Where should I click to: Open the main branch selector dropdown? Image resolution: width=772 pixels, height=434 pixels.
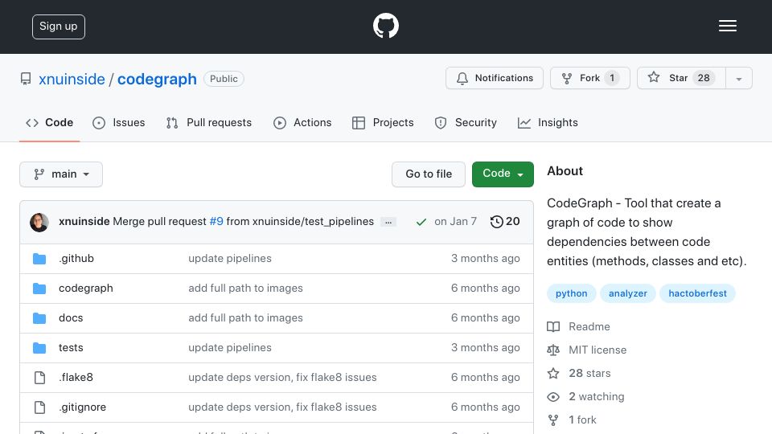[x=61, y=174]
